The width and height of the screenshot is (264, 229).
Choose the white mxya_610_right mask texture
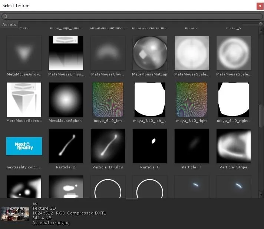pos(234,100)
